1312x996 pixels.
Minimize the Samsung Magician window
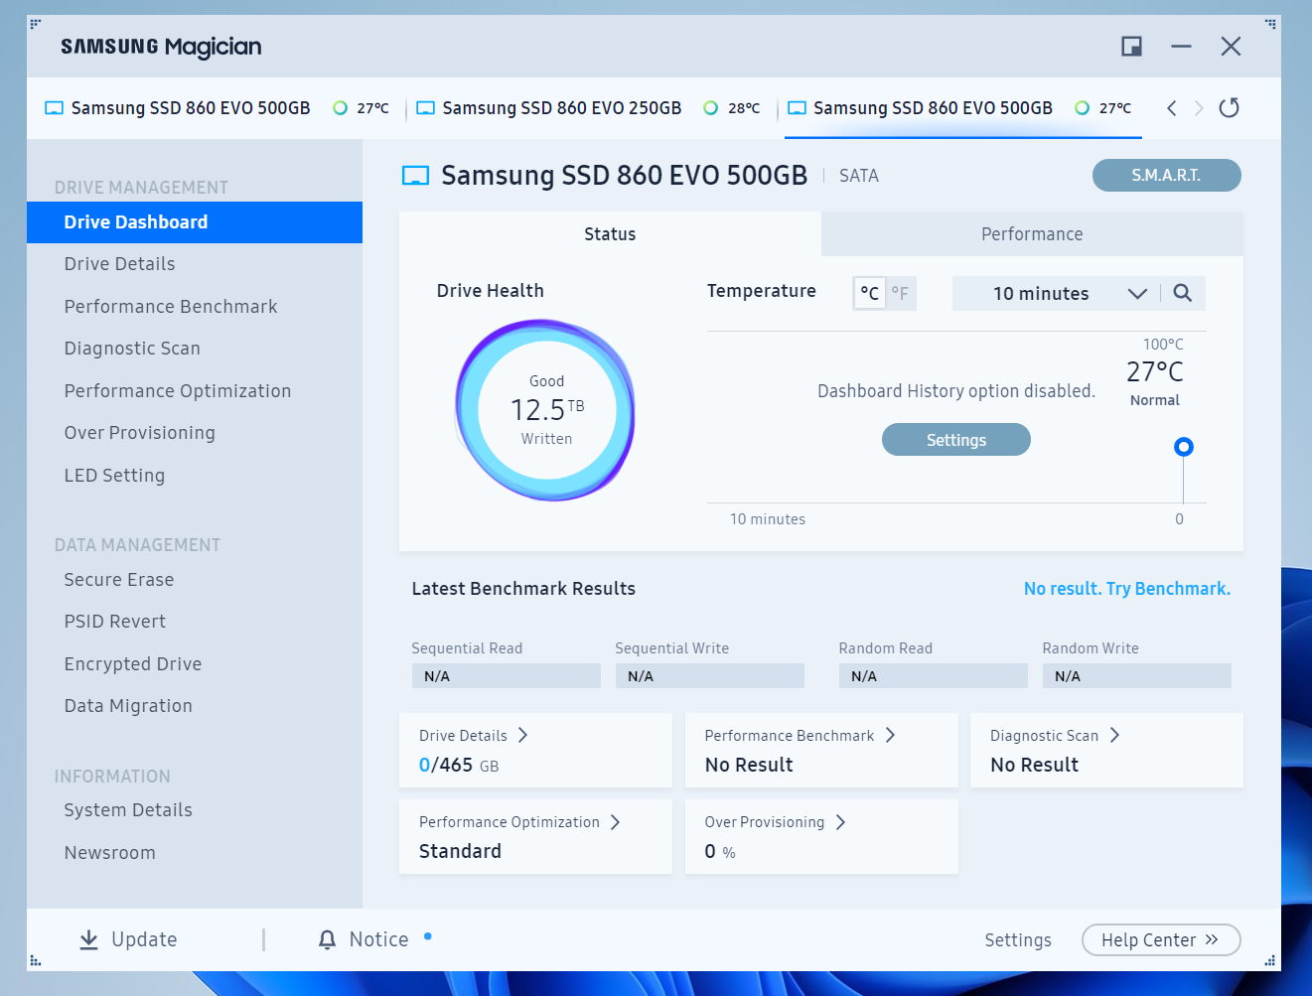[1181, 46]
